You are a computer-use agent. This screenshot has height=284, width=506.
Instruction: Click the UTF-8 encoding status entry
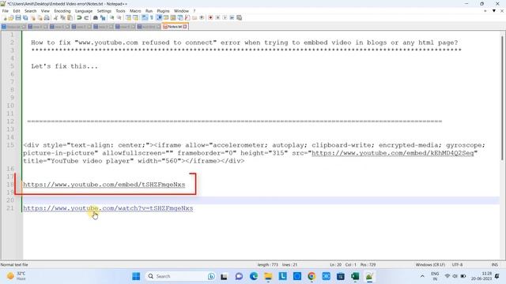[457, 265]
